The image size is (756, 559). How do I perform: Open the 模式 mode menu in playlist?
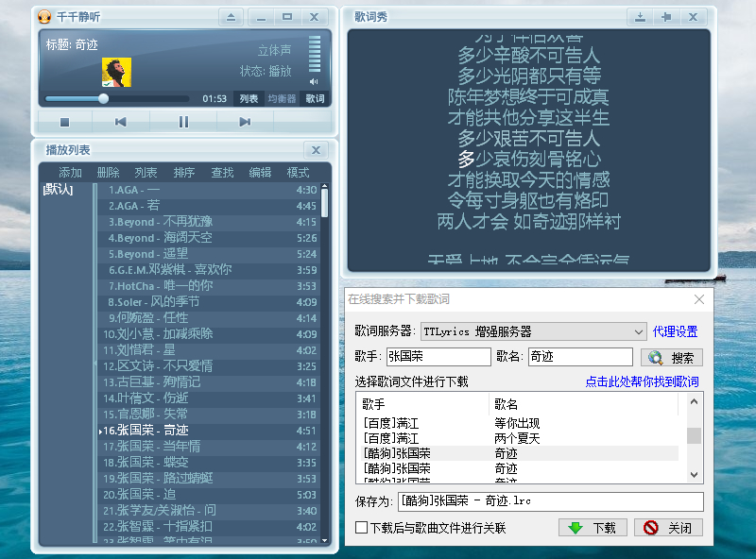(x=297, y=172)
